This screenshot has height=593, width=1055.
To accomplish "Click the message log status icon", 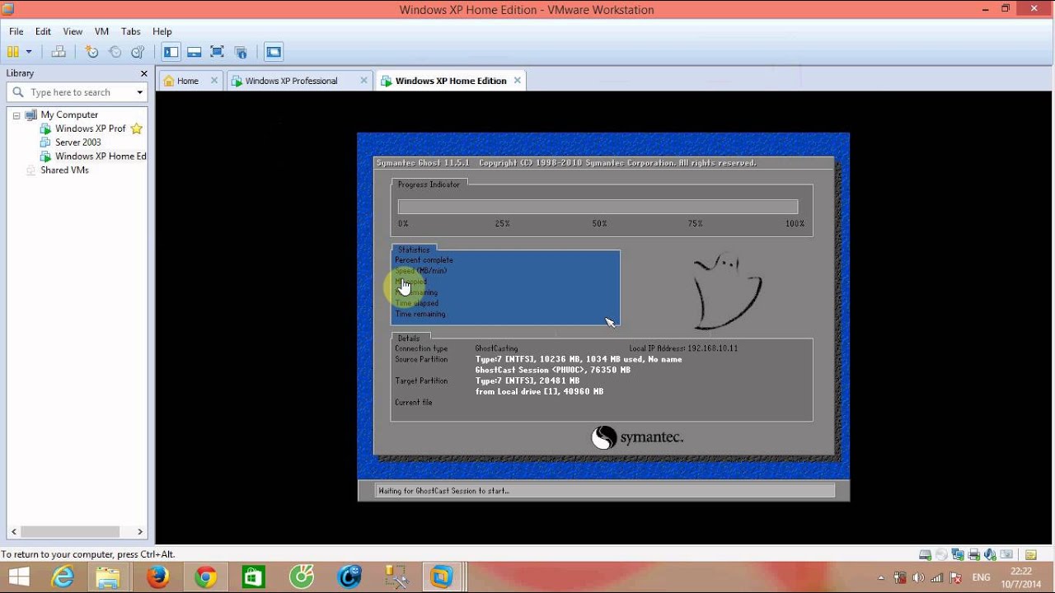I will coord(1031,555).
